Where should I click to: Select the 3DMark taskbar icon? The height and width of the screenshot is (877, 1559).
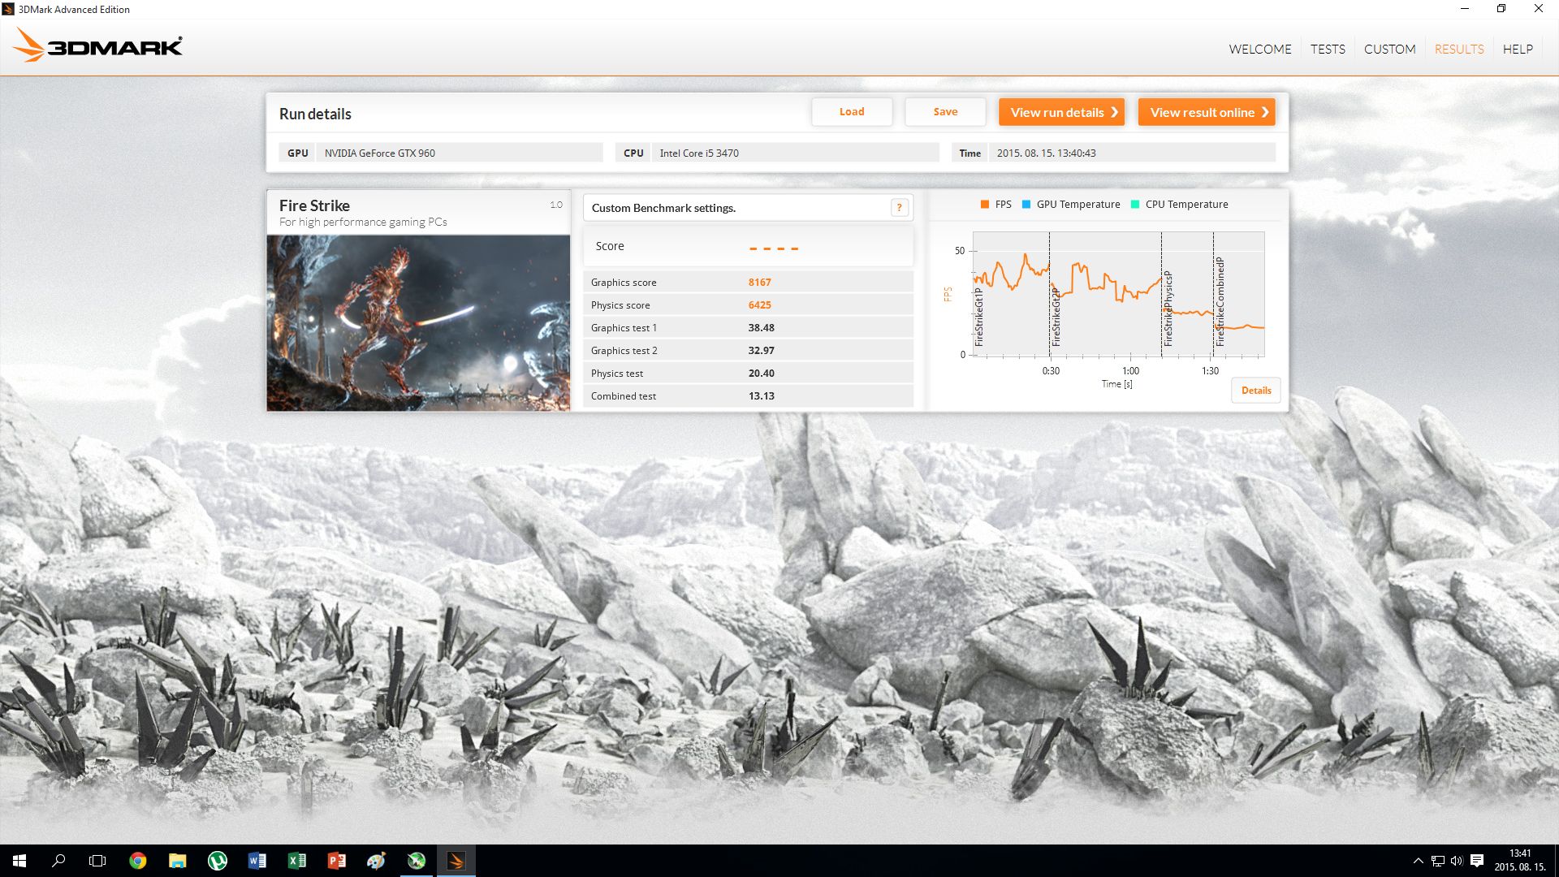(456, 861)
